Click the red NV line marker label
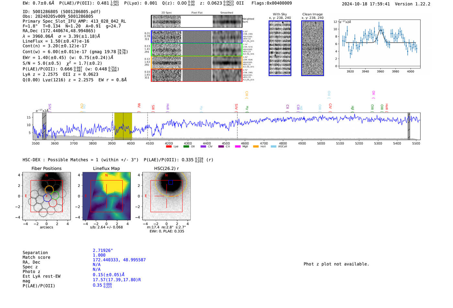Viewport: 453px width, 308px height. 139,106
